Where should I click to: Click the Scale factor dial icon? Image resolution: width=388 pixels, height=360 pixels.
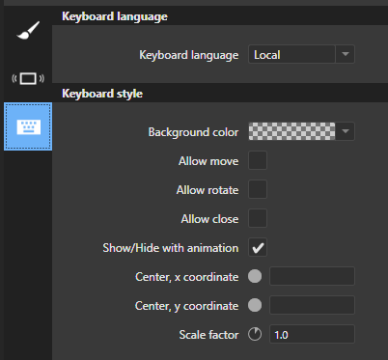click(x=255, y=334)
